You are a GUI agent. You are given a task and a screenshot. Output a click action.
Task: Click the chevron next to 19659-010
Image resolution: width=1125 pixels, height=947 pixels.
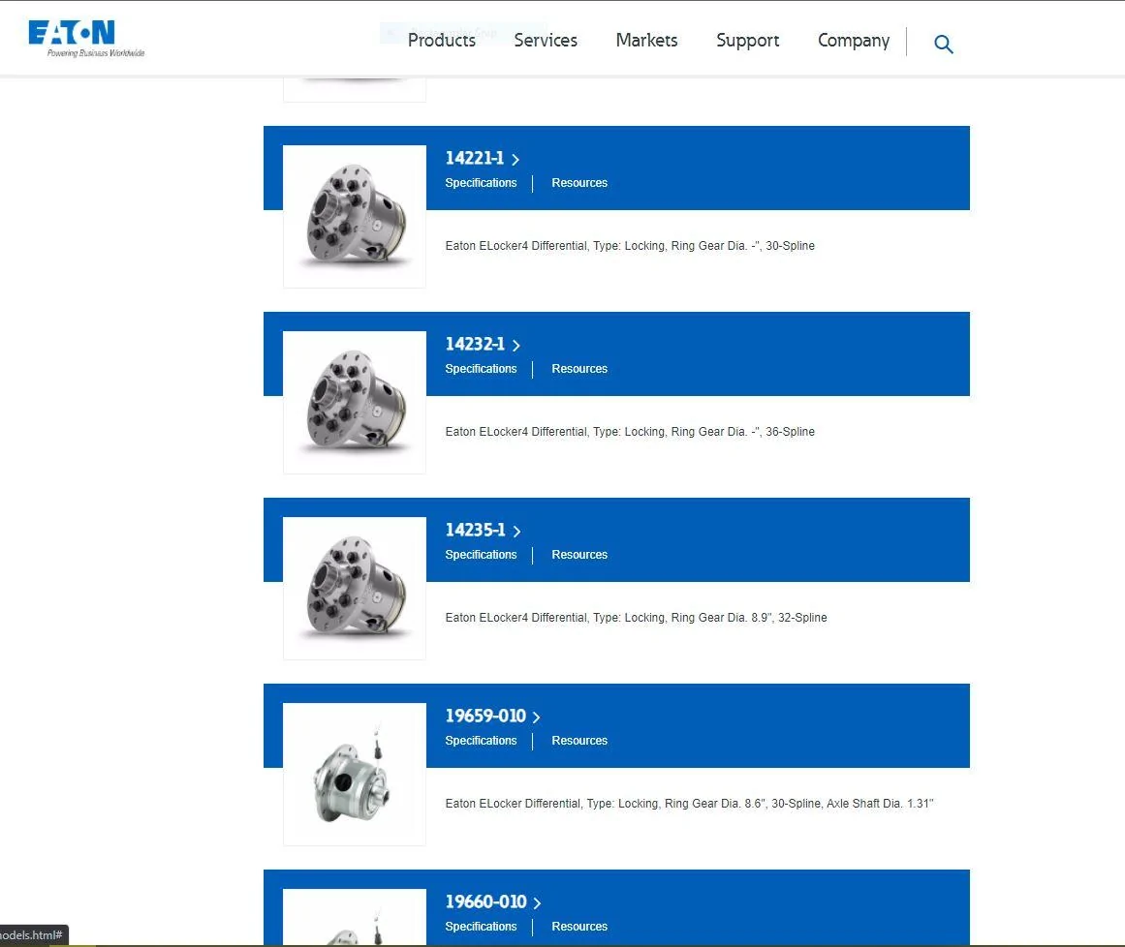click(536, 717)
